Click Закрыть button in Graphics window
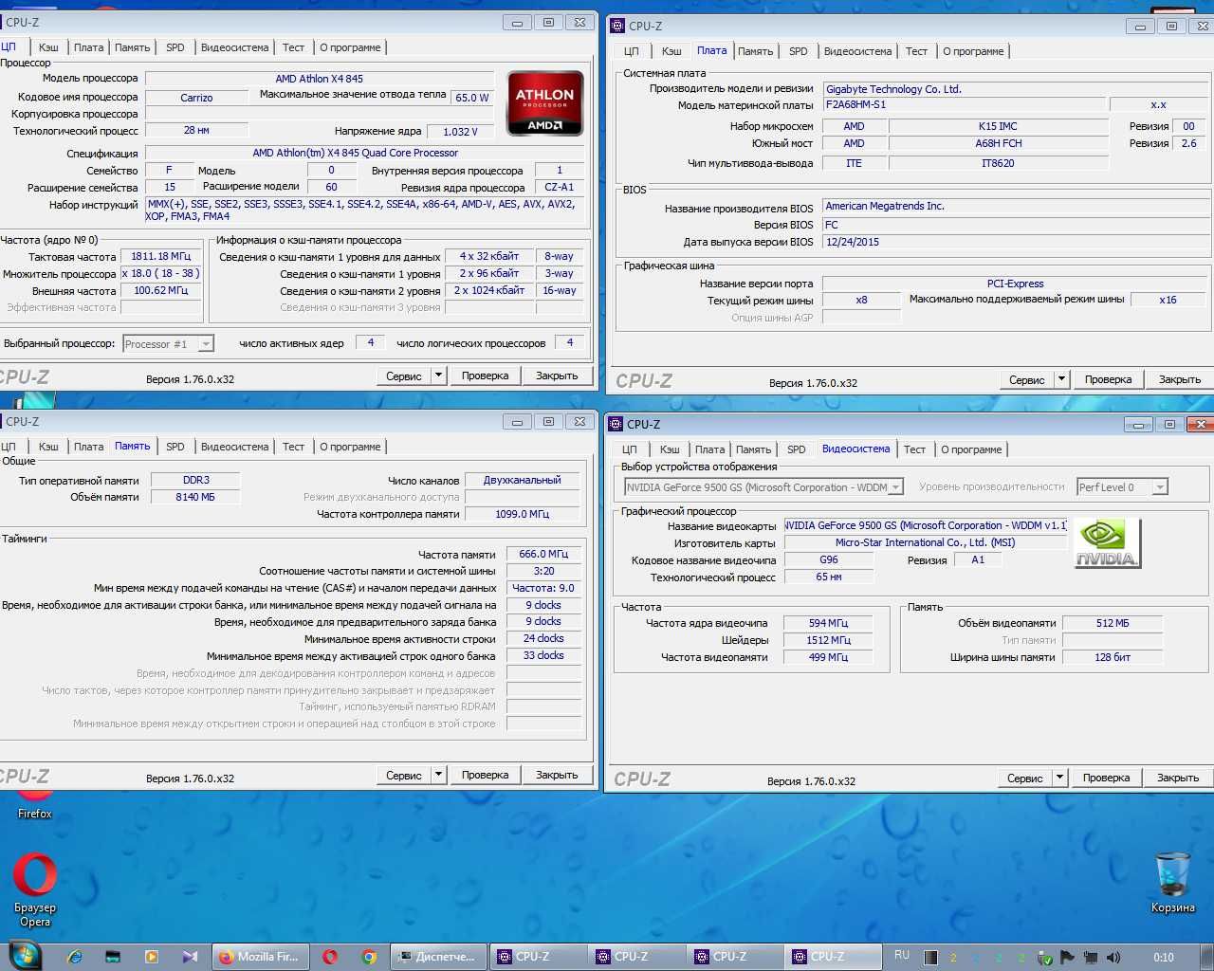Image resolution: width=1214 pixels, height=971 pixels. 1178,778
